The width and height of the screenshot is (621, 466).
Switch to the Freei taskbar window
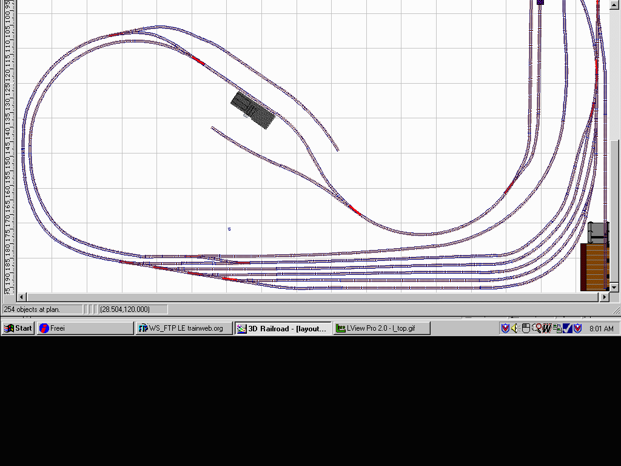[x=85, y=328]
